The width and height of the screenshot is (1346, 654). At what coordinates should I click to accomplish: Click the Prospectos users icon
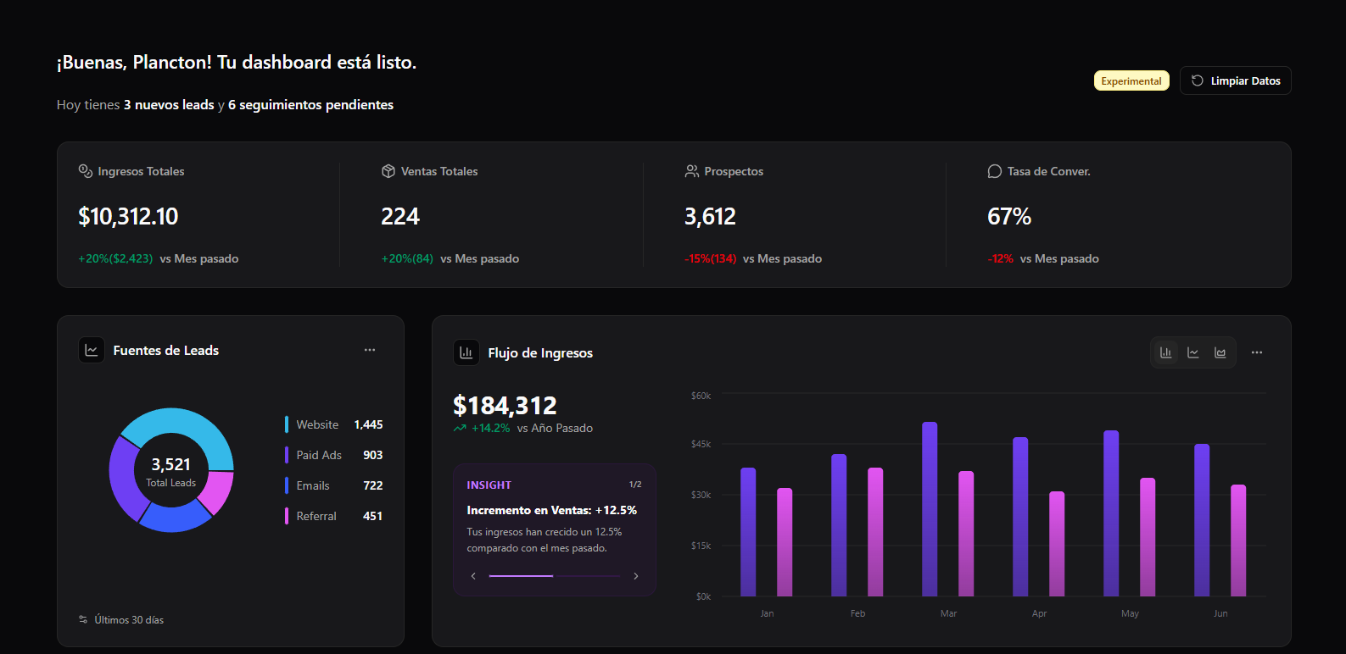point(692,171)
